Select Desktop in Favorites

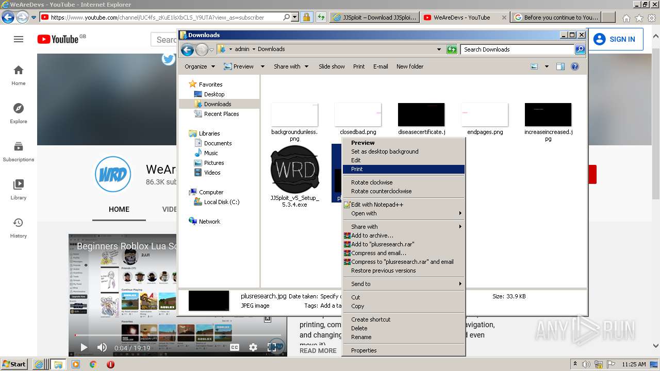[214, 94]
